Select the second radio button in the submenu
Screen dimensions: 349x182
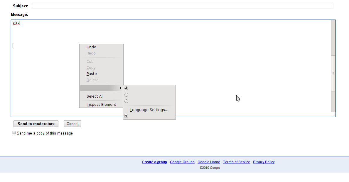[127, 95]
